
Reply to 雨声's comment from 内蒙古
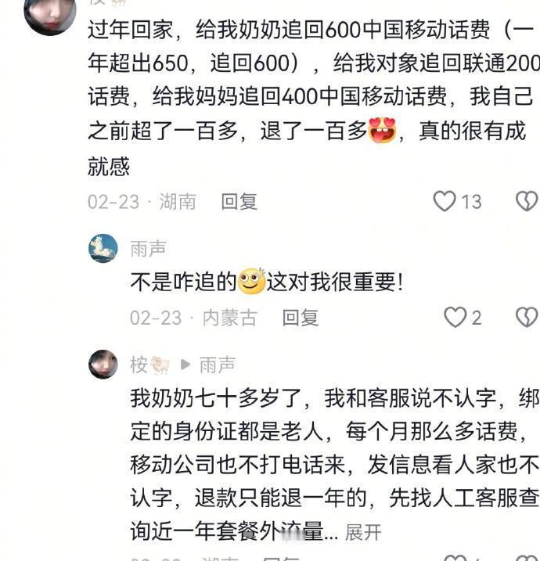click(301, 318)
